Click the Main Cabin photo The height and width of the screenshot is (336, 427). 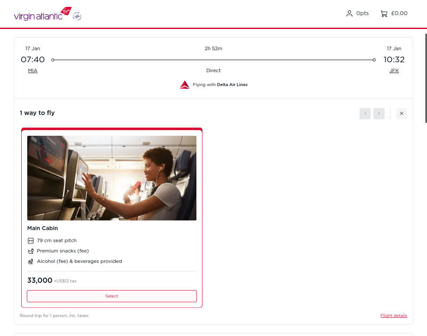click(112, 178)
